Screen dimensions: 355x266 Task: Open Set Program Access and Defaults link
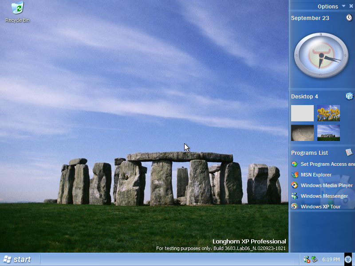[x=327, y=164]
